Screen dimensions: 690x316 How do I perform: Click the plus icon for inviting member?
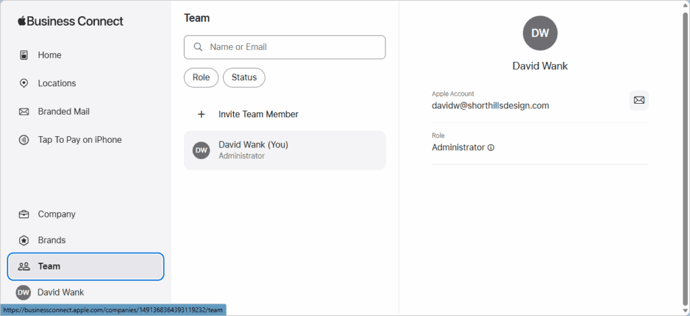[201, 115]
